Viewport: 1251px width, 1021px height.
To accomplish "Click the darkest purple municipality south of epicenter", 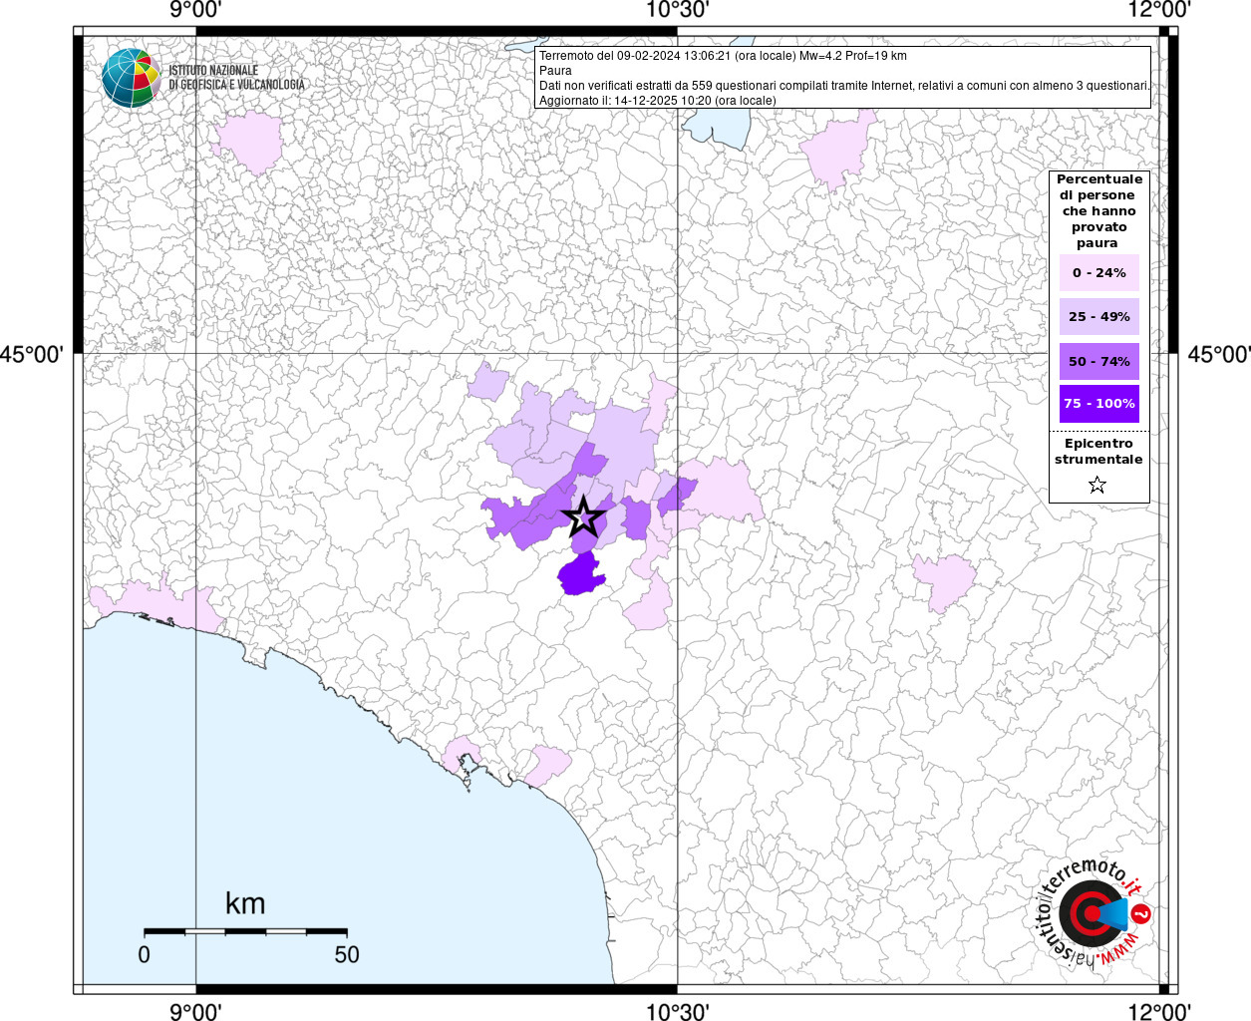I will click(579, 574).
